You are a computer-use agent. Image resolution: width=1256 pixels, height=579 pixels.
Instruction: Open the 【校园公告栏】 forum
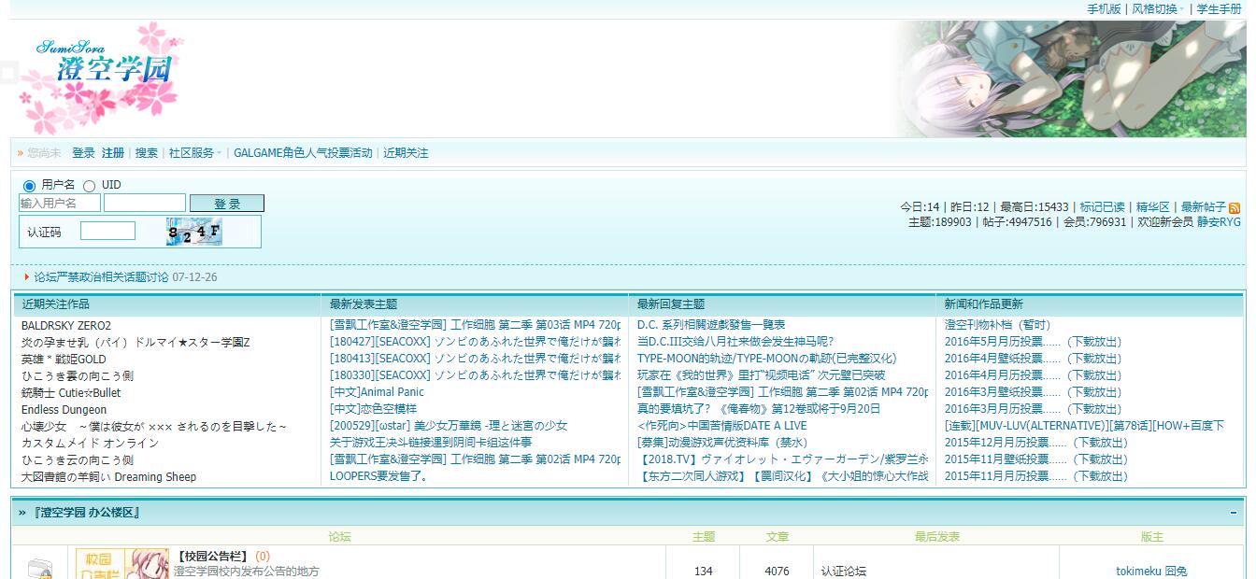coord(212,557)
